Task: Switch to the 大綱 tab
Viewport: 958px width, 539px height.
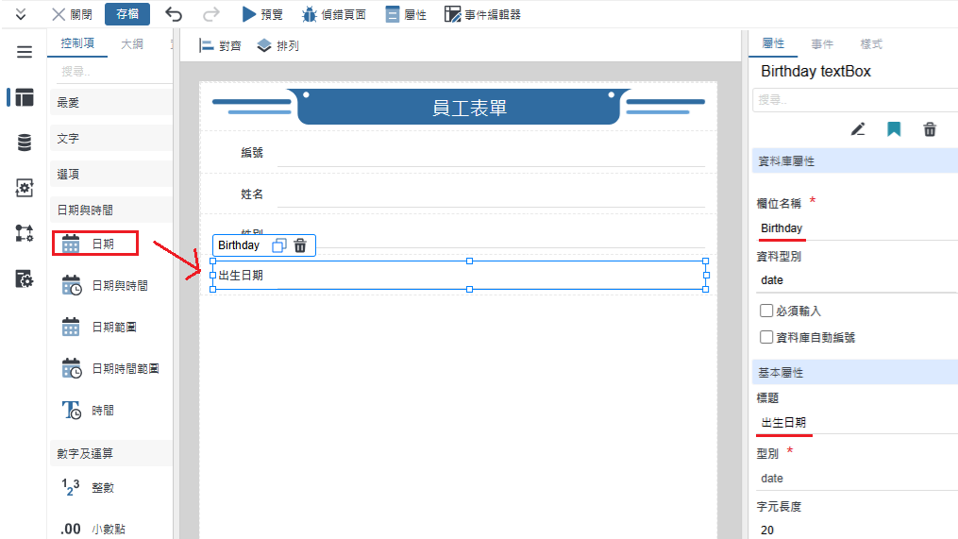Action: coord(132,44)
